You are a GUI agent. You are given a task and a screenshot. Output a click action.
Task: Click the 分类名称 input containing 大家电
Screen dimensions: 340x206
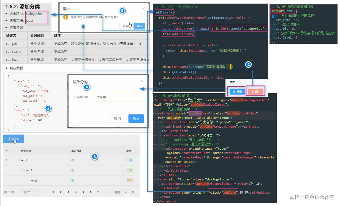tap(119, 97)
